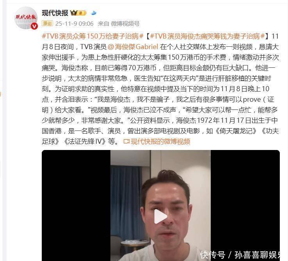
Task: Click the left edge sidebar strip
Action: (x=1, y=130)
